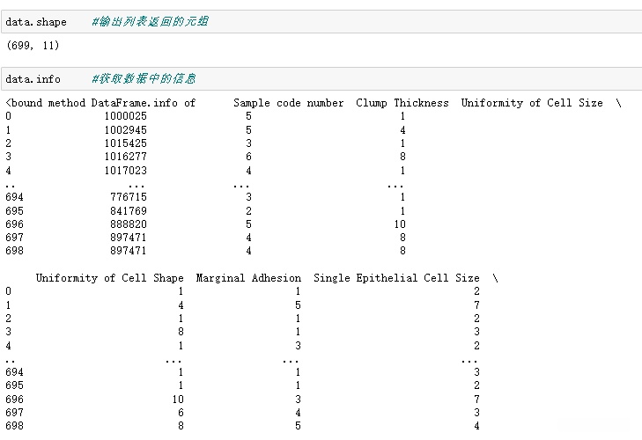
Task: Click sample code value 1002945
Action: [125, 130]
